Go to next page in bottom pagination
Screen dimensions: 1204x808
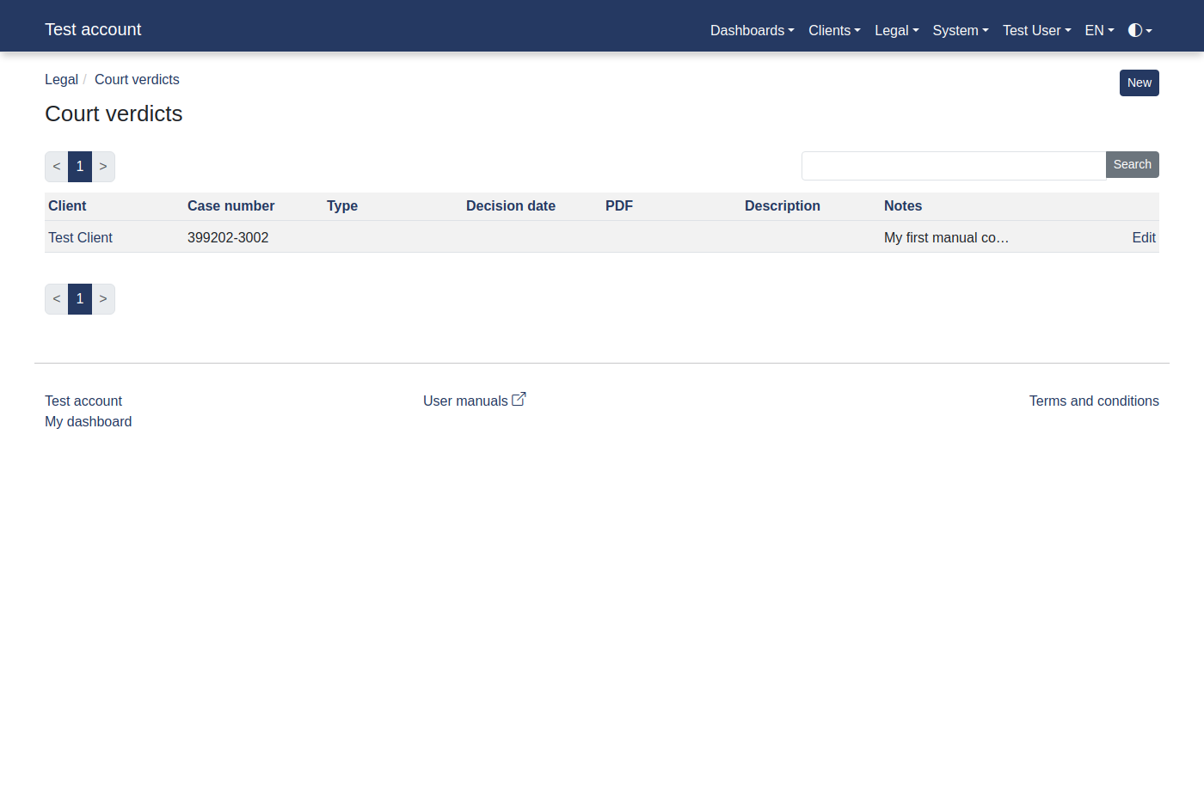click(x=103, y=299)
